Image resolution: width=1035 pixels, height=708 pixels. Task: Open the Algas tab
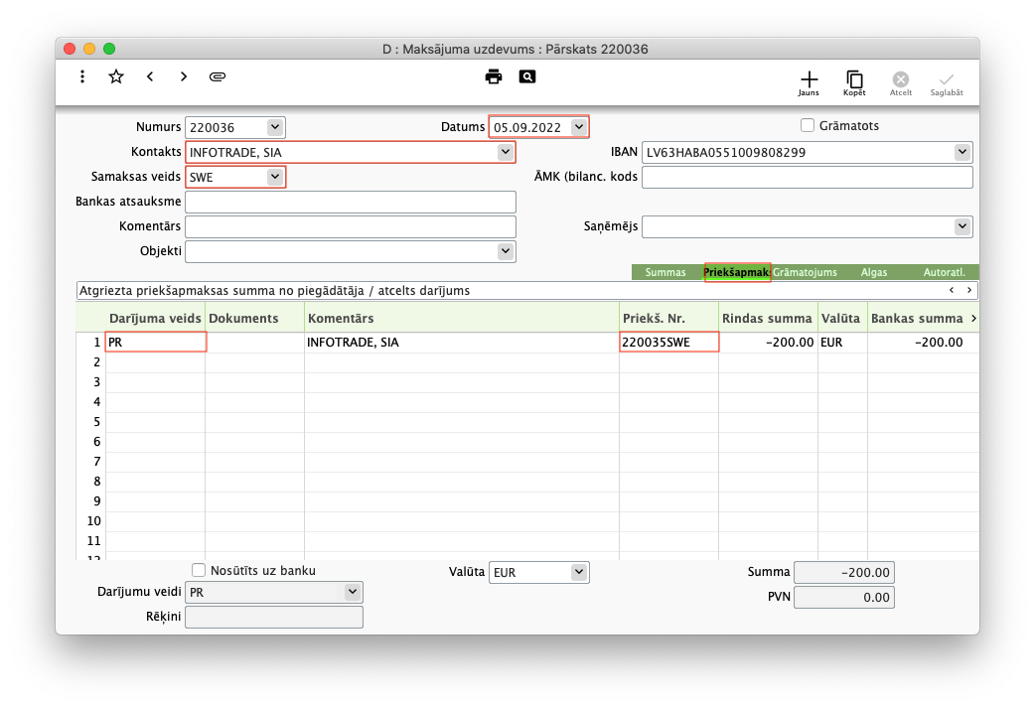pos(874,272)
